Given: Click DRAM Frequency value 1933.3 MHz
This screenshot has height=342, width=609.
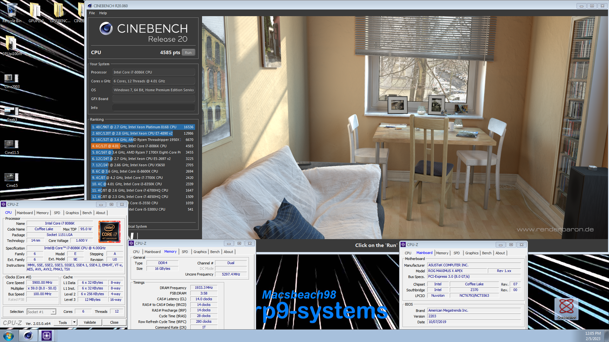Looking at the screenshot, I should [204, 288].
